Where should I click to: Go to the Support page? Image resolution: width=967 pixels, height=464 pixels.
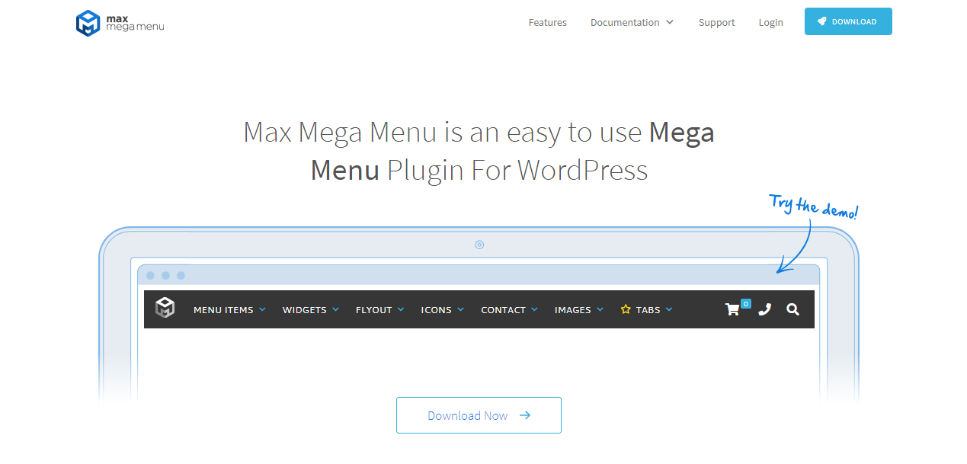716,23
